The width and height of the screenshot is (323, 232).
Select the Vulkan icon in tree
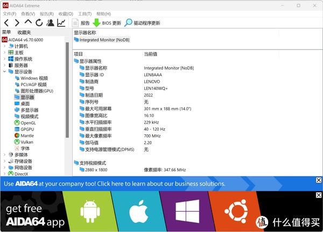[17, 142]
